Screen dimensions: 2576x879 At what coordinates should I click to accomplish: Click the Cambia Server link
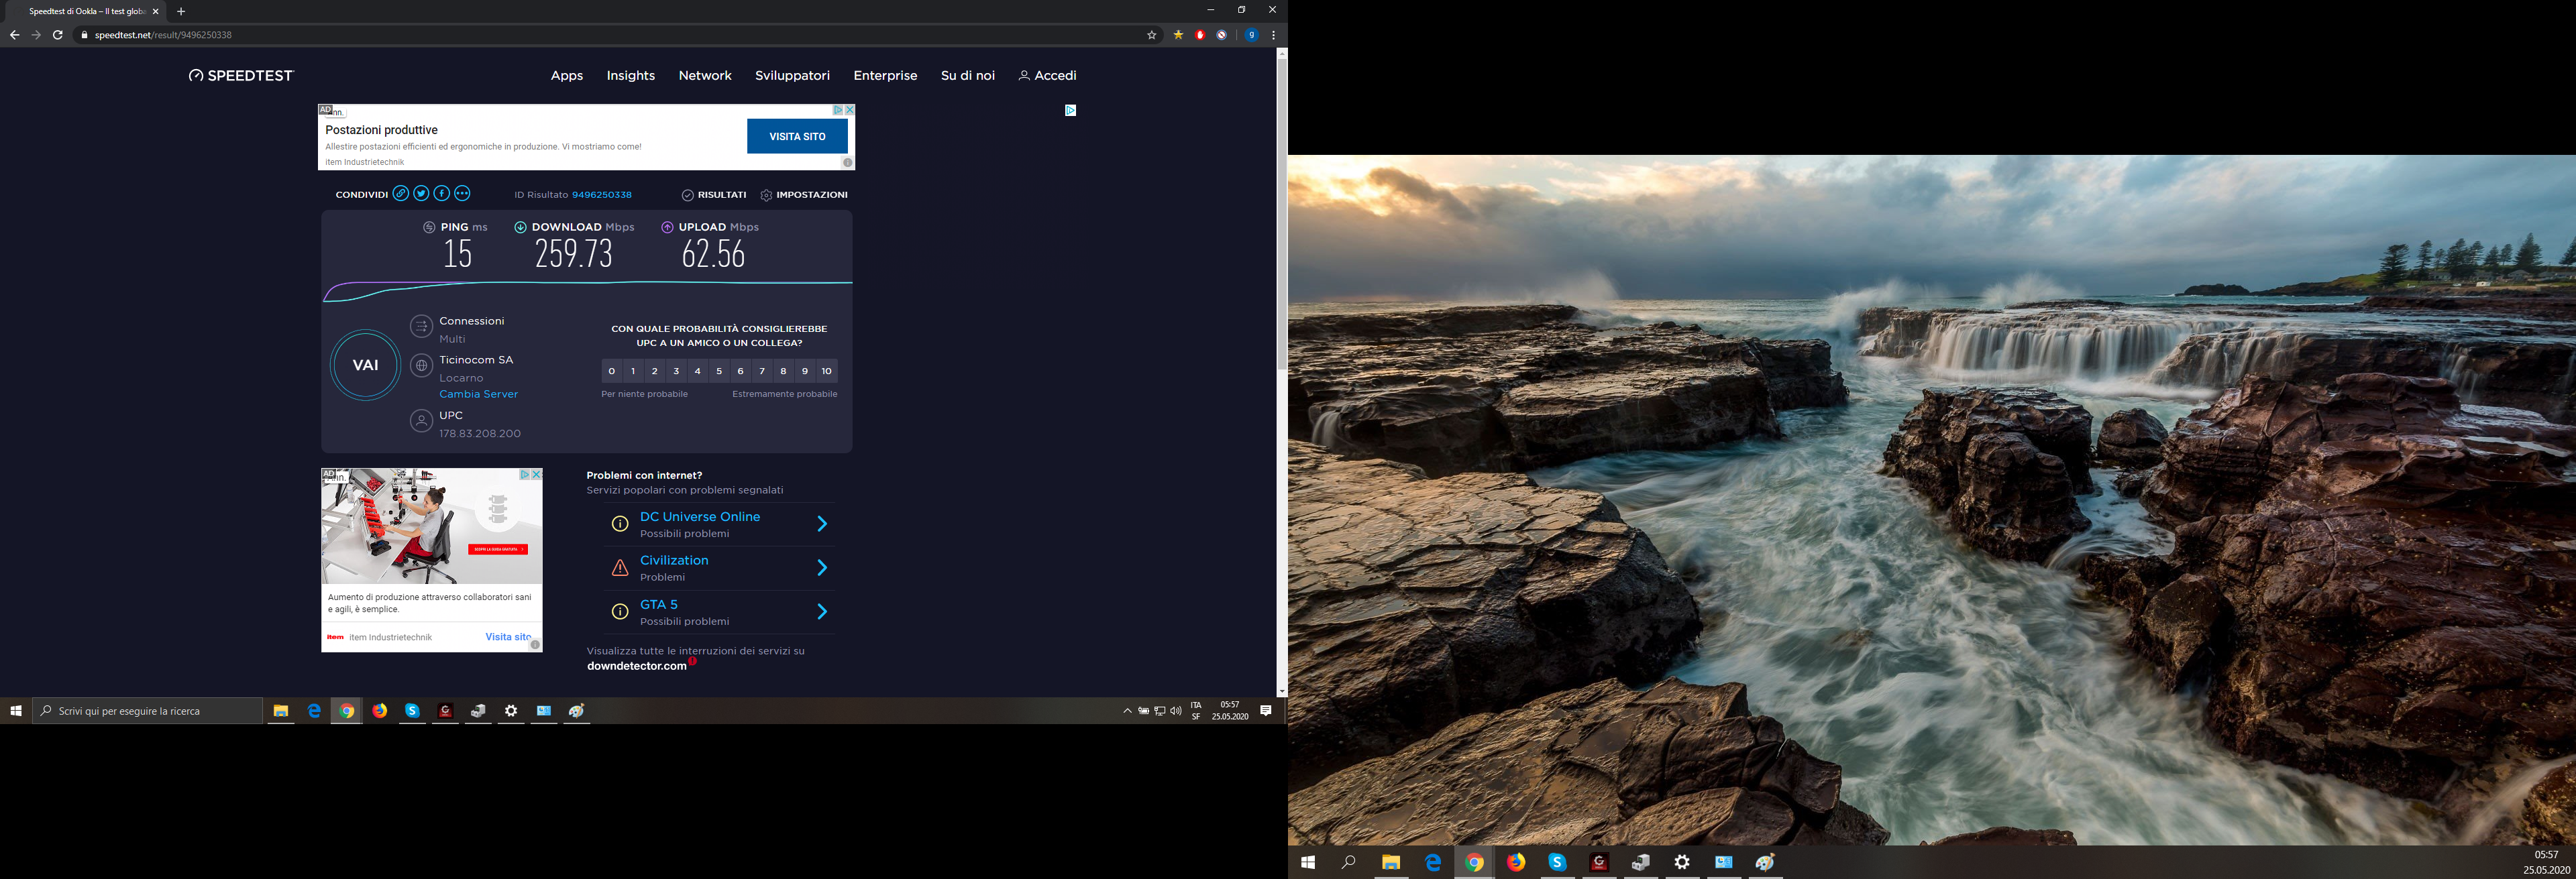point(478,394)
